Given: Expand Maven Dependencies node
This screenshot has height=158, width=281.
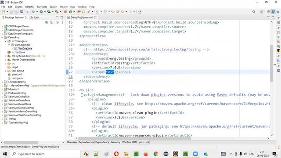Looking at the screenshot, I should click(6, 60).
